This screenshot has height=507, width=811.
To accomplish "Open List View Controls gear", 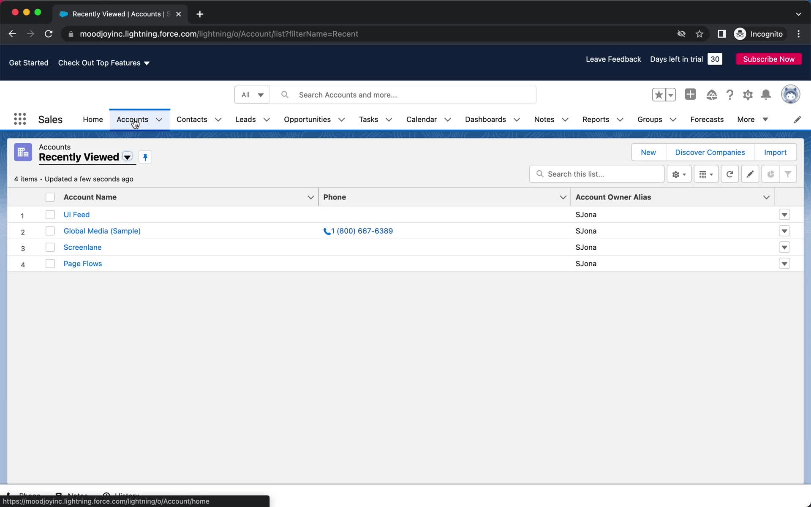I will [679, 174].
